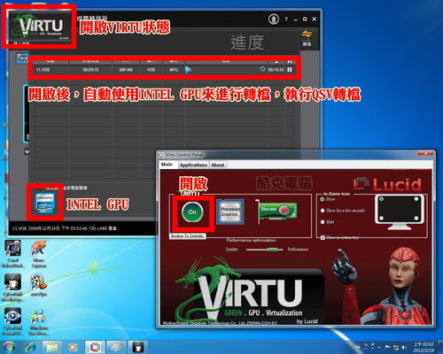Click the 689 MB size cell
Image resolution: width=443 pixels, height=354 pixels.
coord(126,70)
